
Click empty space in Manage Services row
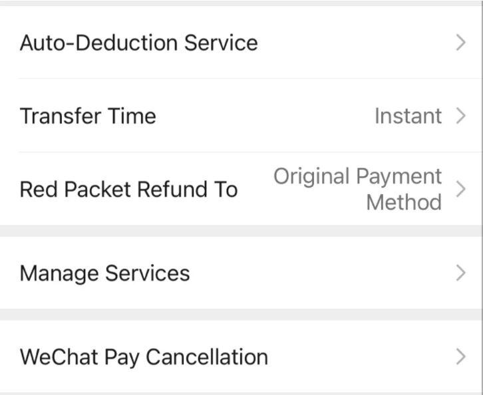click(319, 273)
